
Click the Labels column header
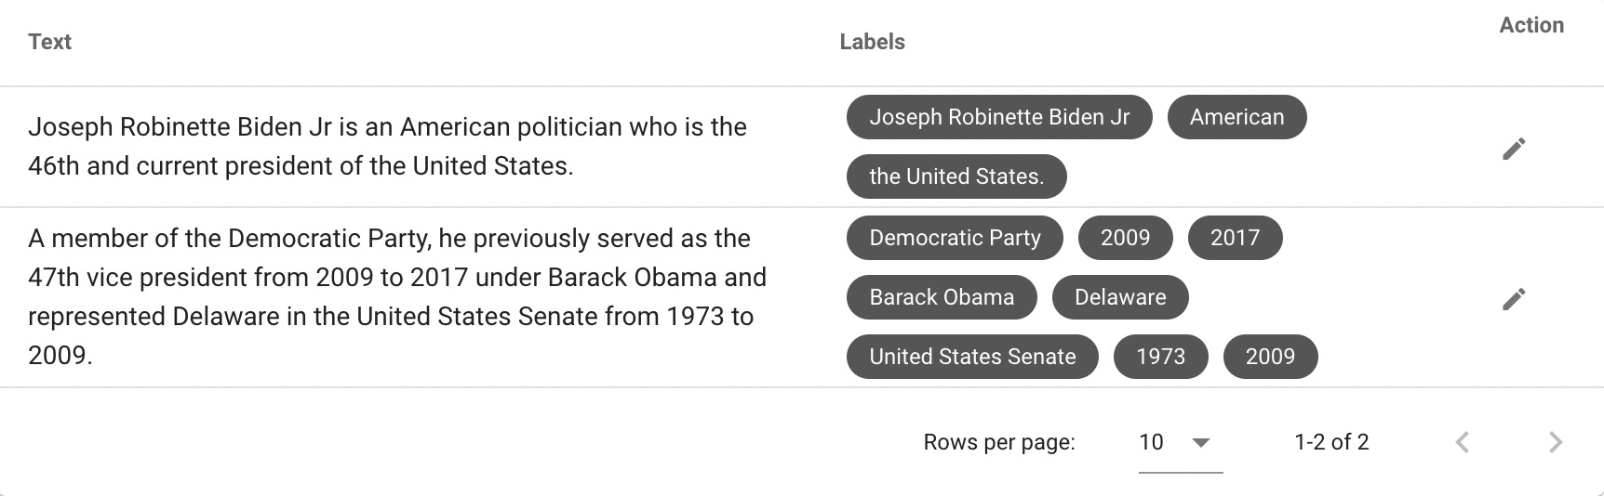coord(872,42)
